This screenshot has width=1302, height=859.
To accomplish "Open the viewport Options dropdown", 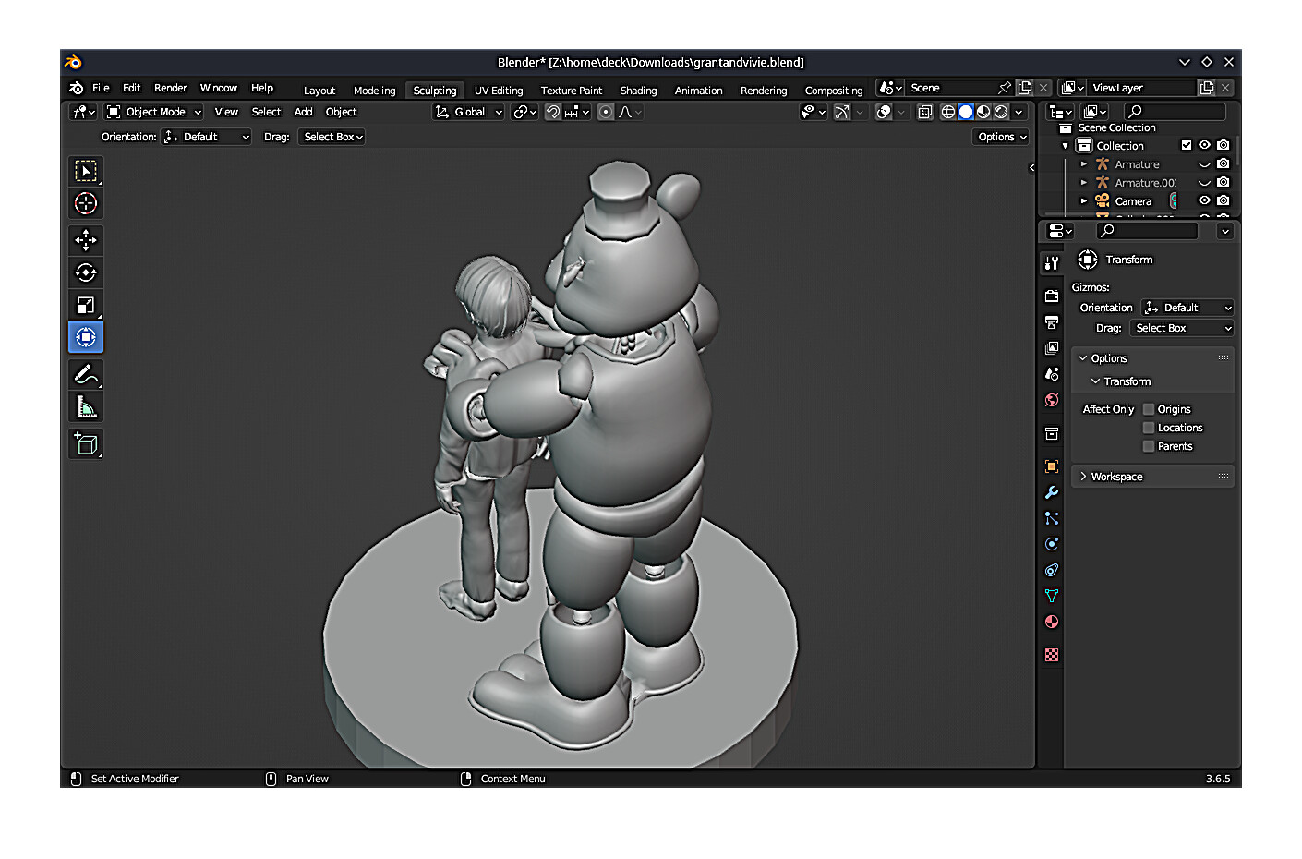I will point(1002,137).
